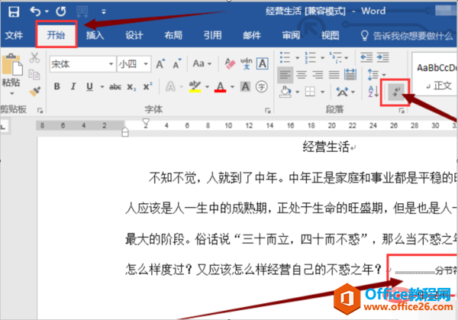Click the Clear Formatting eraser icon
The image size is (458, 320).
230,63
